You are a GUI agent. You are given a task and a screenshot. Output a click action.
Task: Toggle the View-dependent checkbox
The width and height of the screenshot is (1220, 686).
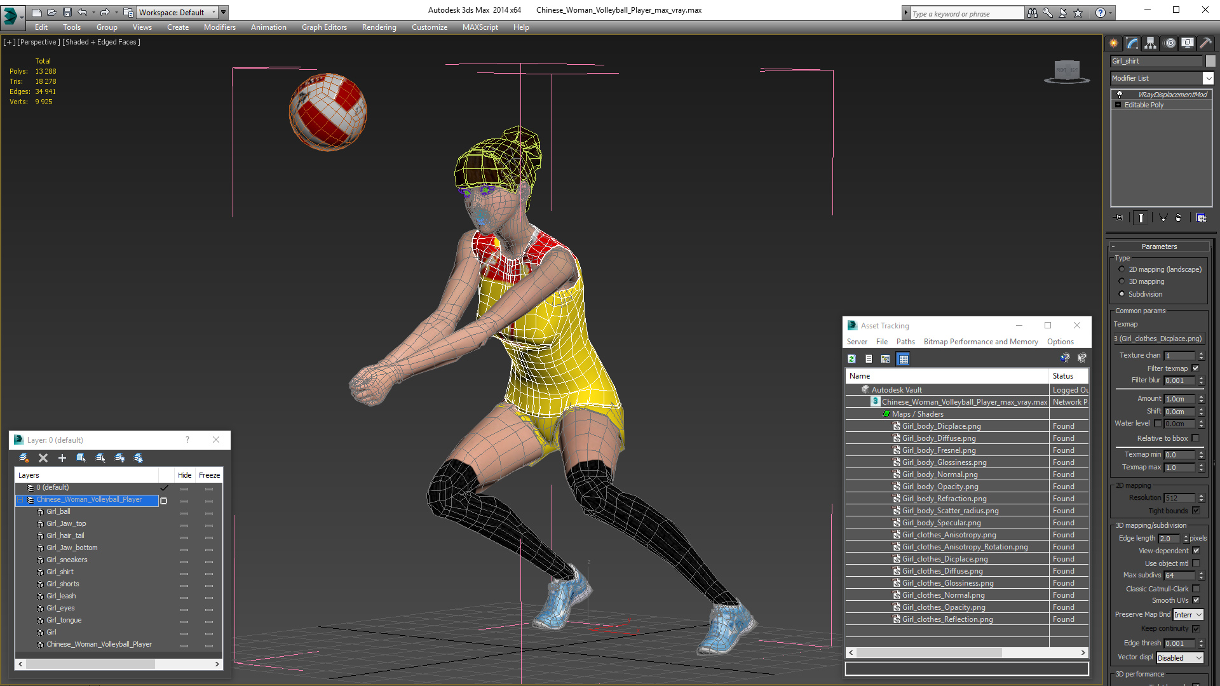[x=1196, y=551]
